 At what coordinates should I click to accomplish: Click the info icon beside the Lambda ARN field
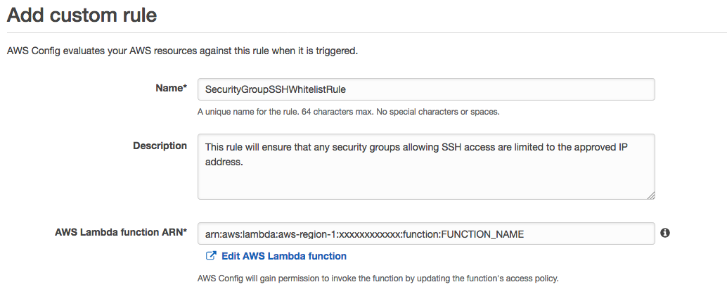click(665, 233)
